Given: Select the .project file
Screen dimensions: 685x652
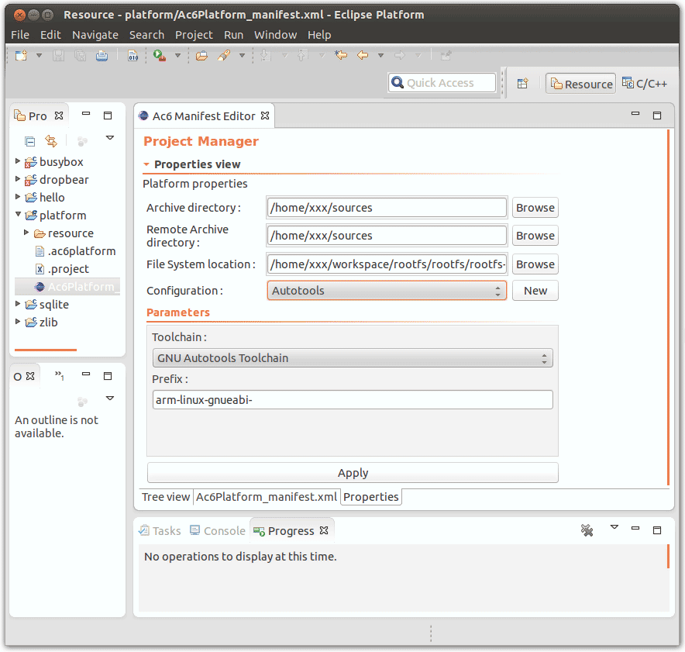Looking at the screenshot, I should click(x=63, y=269).
